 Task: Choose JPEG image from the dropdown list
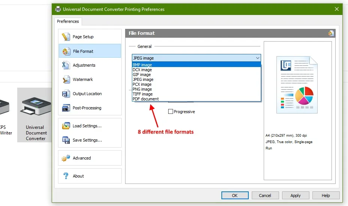click(196, 79)
